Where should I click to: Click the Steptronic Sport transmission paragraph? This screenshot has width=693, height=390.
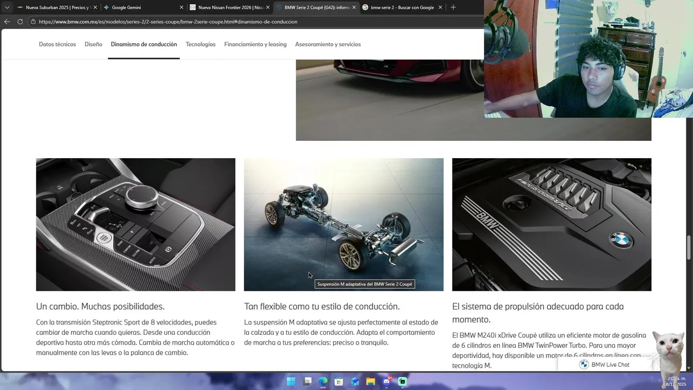point(135,337)
